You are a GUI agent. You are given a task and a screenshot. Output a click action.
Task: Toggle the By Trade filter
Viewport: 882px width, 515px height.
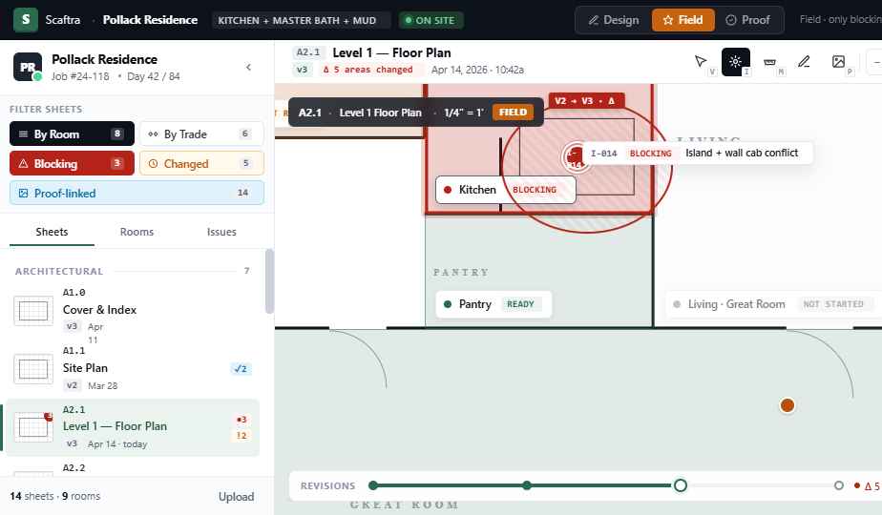click(201, 134)
